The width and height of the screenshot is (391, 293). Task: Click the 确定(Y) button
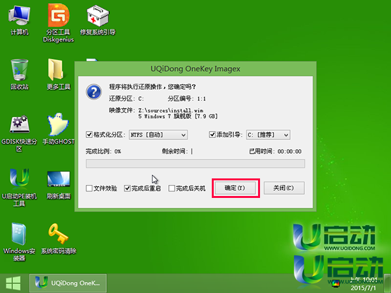pos(235,188)
